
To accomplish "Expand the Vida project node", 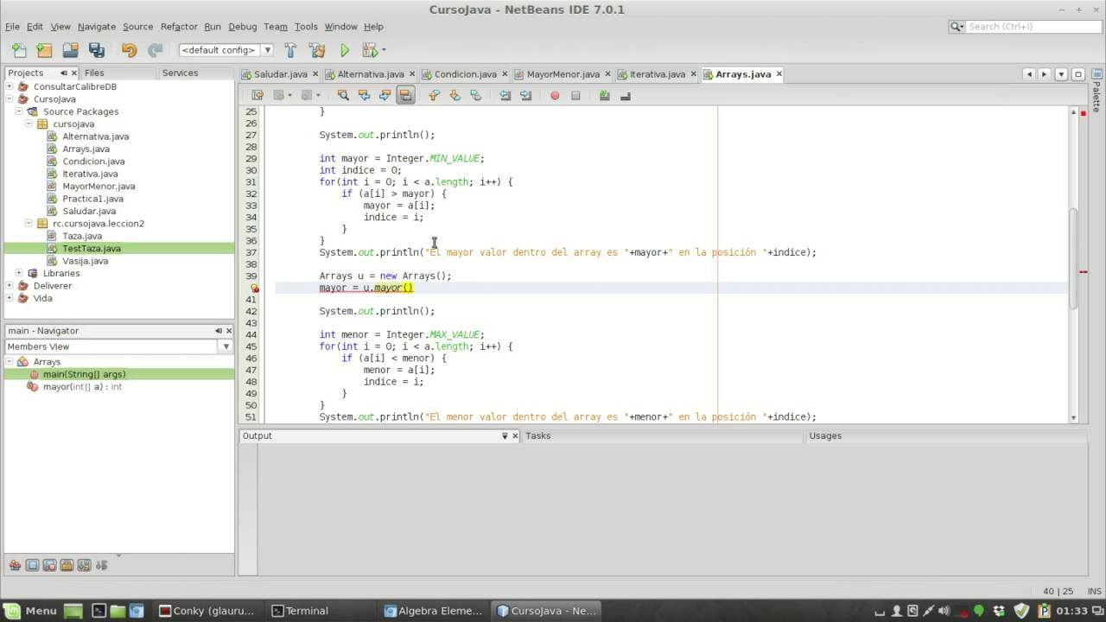I will pyautogui.click(x=10, y=298).
